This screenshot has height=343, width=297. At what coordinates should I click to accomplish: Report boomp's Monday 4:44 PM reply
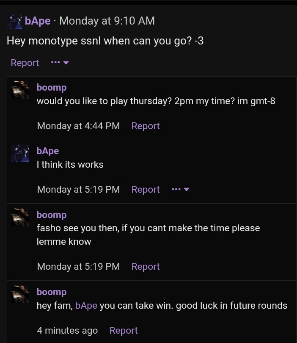click(x=146, y=126)
